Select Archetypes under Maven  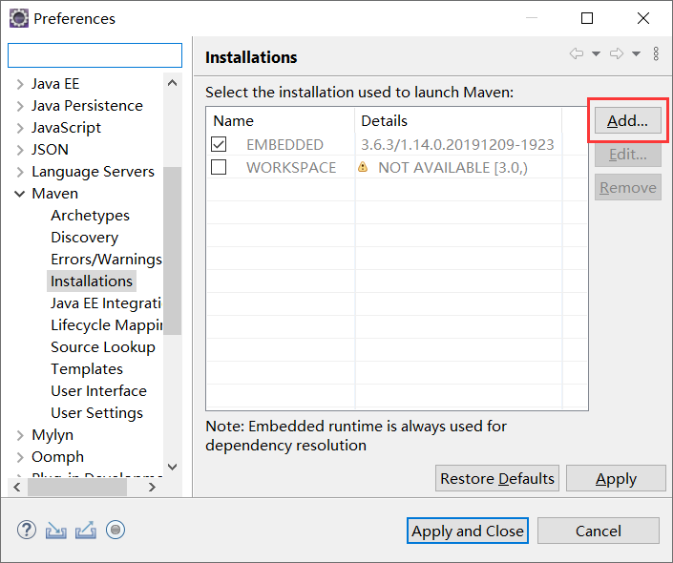click(x=90, y=216)
